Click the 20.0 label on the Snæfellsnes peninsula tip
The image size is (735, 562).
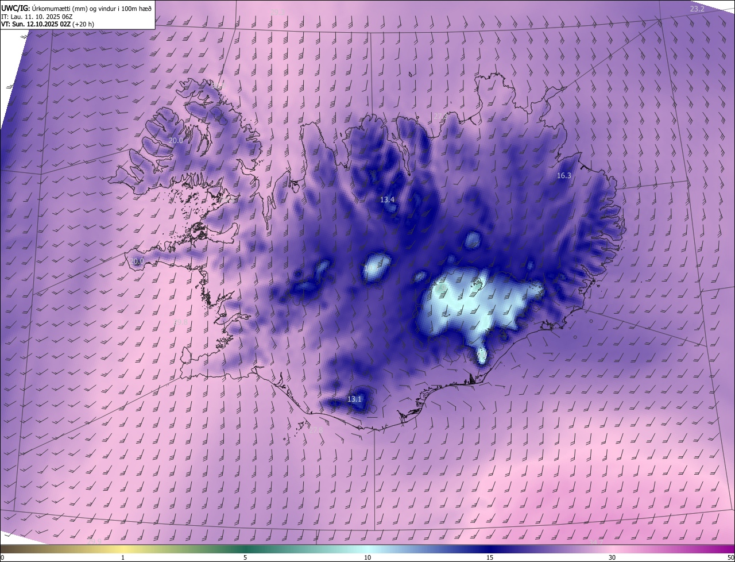coord(137,261)
